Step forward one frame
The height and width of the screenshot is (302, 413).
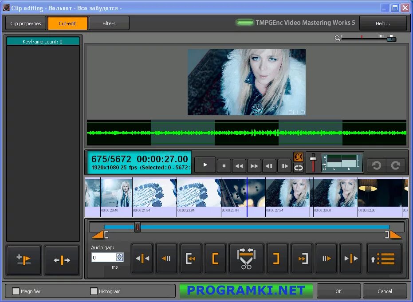point(284,166)
